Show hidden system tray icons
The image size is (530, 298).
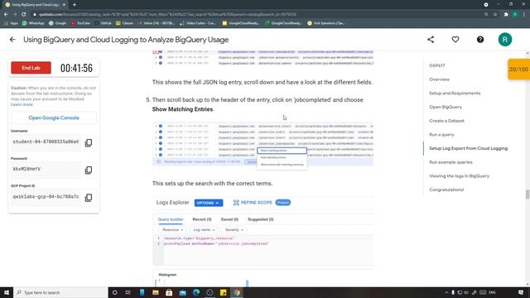click(446, 292)
